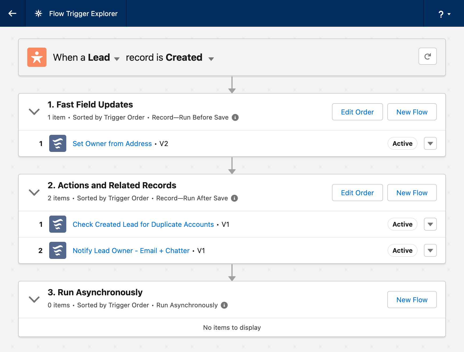Click V1 label on Check Created Lead row
464x352 pixels.
pyautogui.click(x=226, y=224)
